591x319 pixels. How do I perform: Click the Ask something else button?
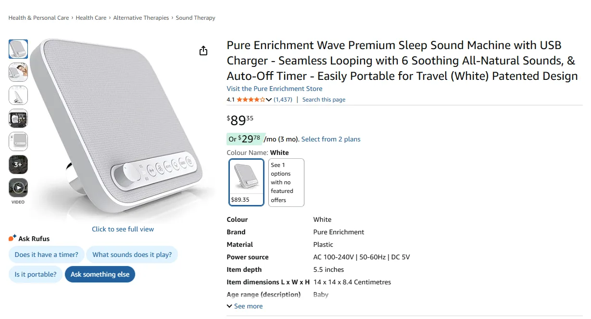tap(100, 274)
